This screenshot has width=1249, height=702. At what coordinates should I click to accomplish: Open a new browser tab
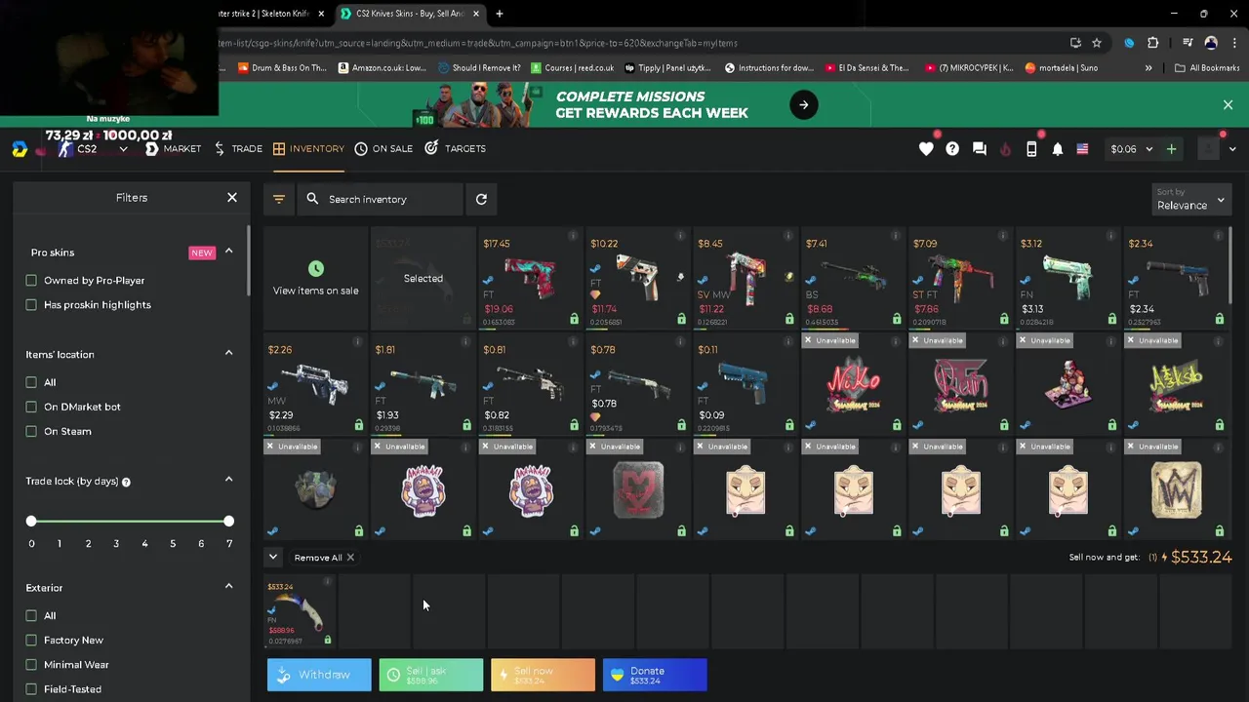point(499,14)
